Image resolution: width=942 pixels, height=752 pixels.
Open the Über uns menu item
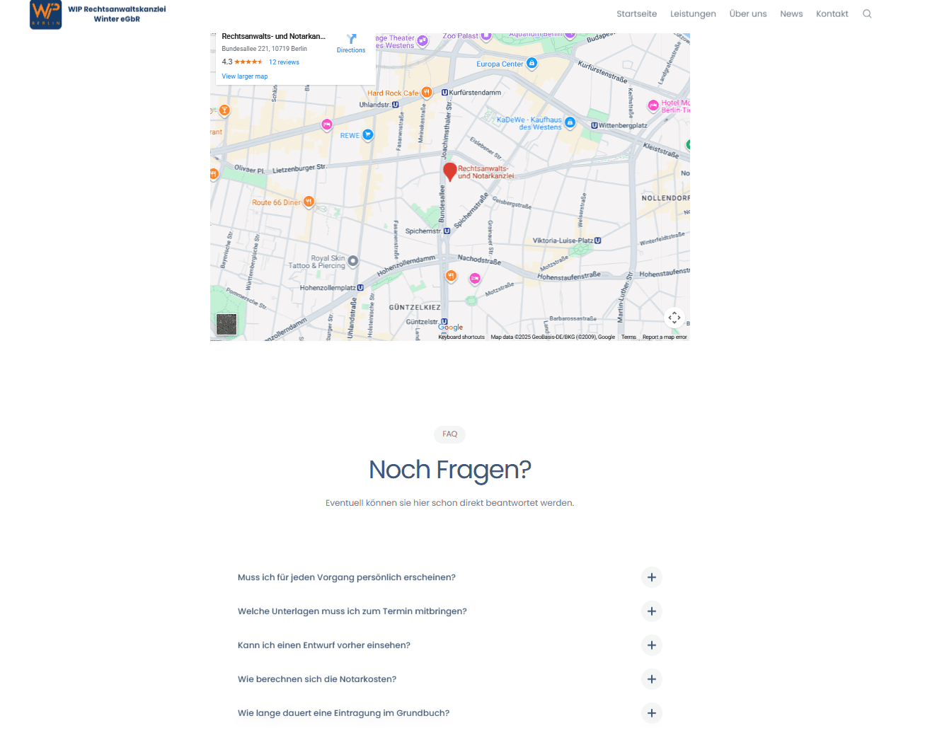tap(748, 14)
